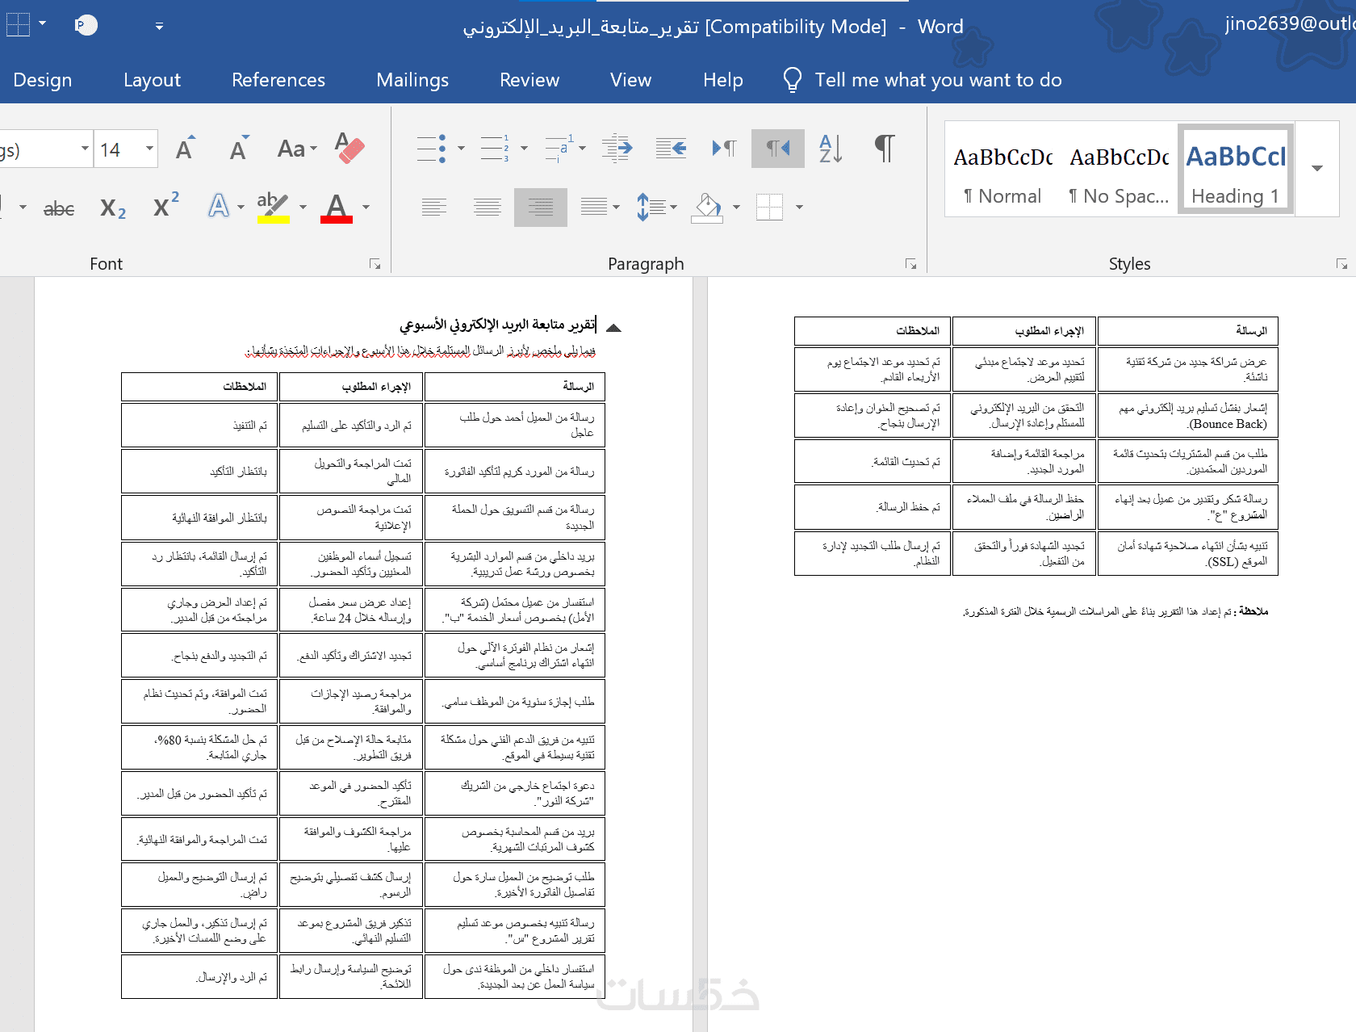Go to the References tab
The image size is (1356, 1032).
(278, 80)
